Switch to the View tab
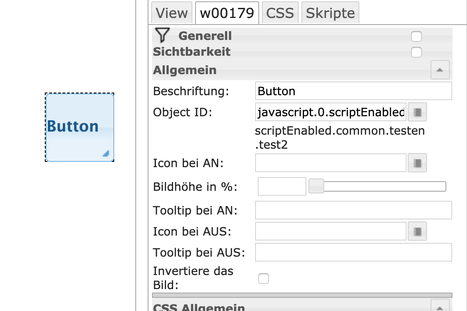Viewport: 467px width, 311px height. point(171,13)
